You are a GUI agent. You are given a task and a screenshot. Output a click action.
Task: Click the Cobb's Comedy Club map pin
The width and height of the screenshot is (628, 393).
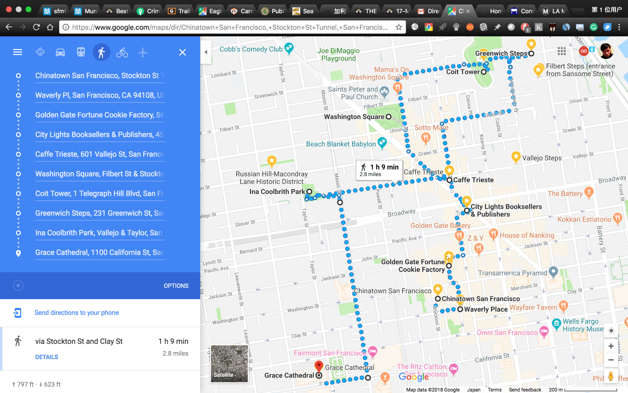click(289, 48)
